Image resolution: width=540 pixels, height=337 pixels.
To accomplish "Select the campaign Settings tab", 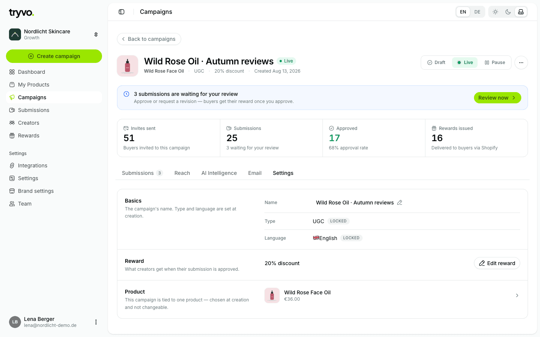I will coord(283,173).
